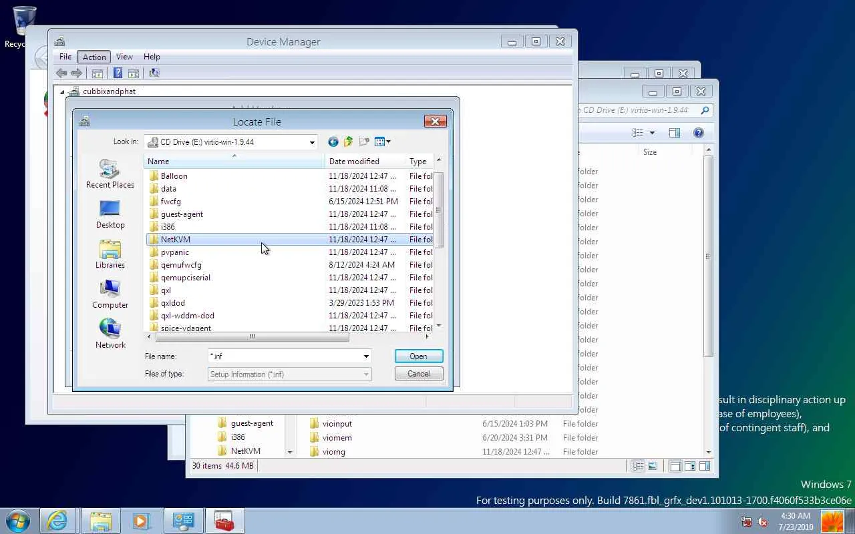Viewport: 855px width, 534px height.
Task: Click the volume muted tray icon
Action: [x=761, y=521]
